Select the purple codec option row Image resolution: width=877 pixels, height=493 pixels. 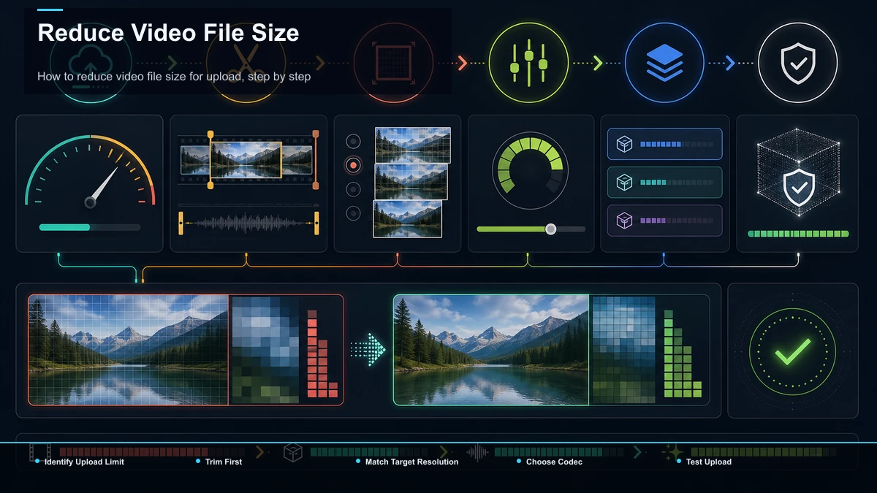pos(664,221)
